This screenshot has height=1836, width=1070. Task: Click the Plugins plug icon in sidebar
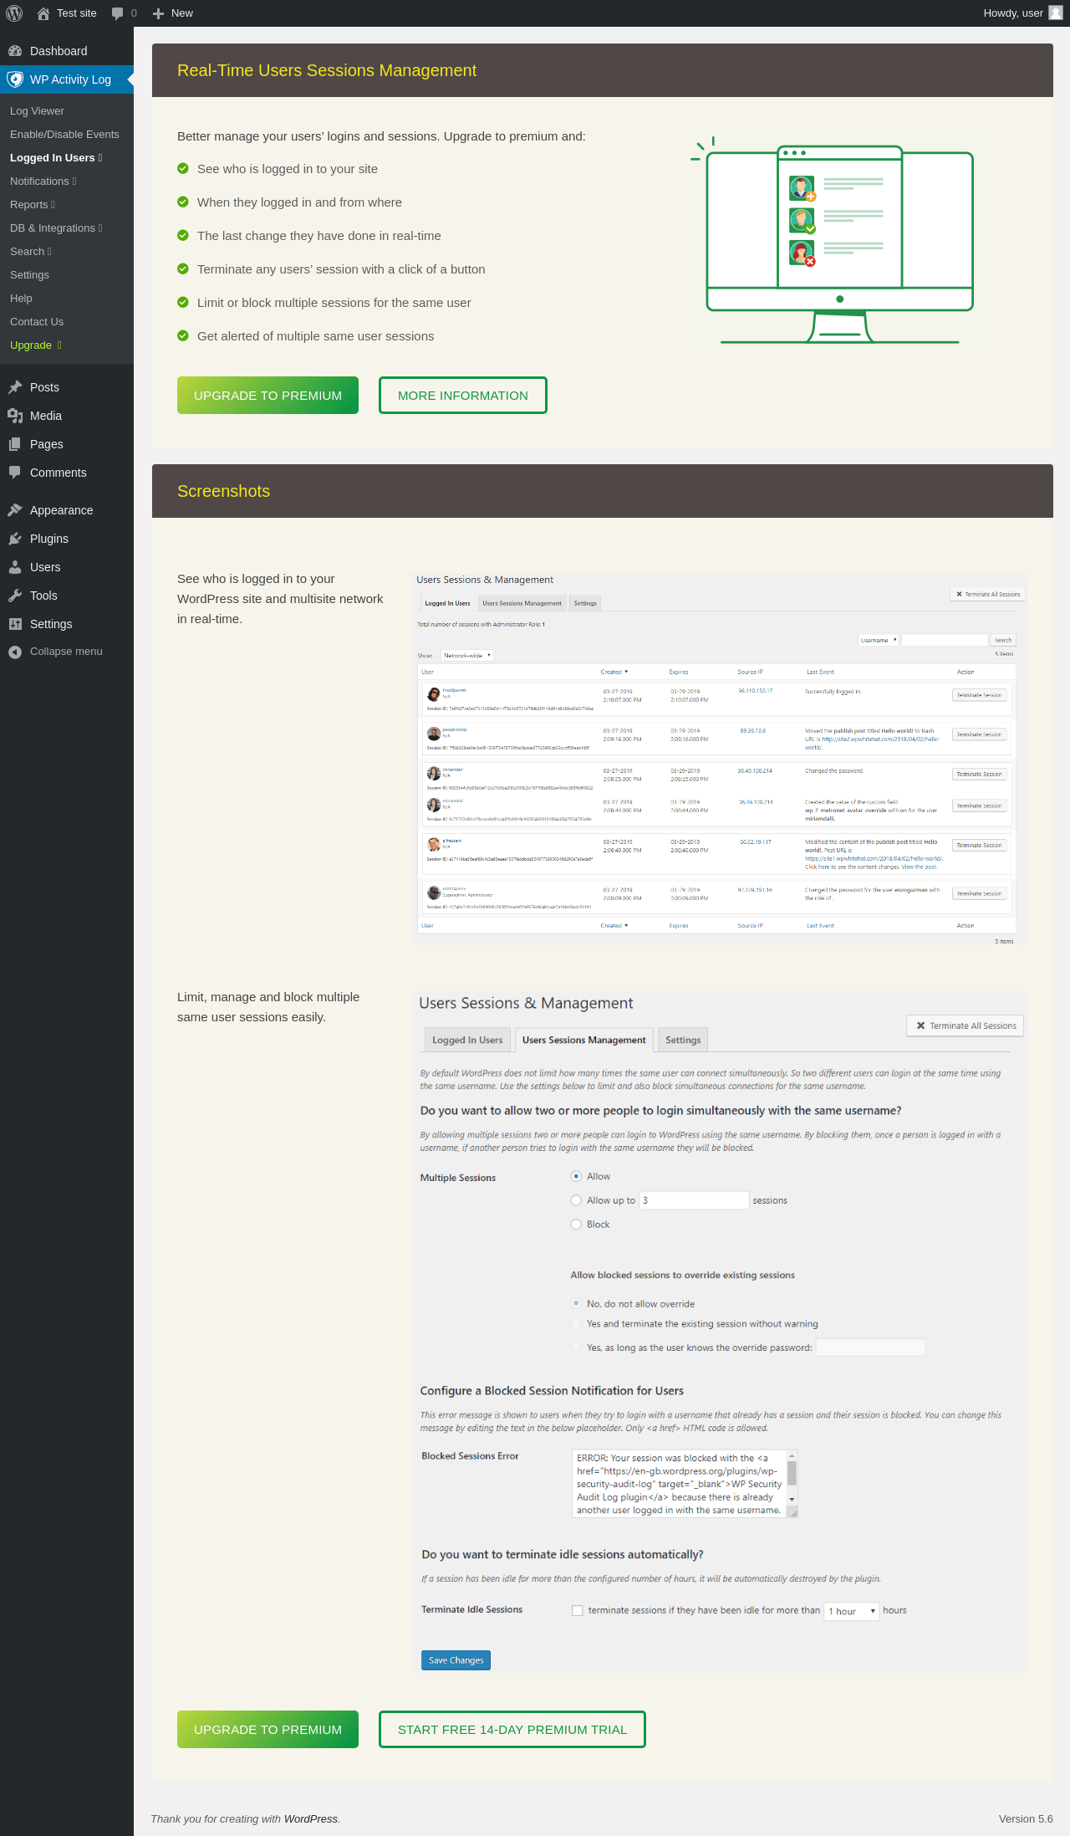pyautogui.click(x=15, y=539)
